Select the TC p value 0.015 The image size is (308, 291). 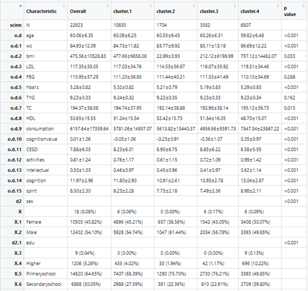[289, 108]
